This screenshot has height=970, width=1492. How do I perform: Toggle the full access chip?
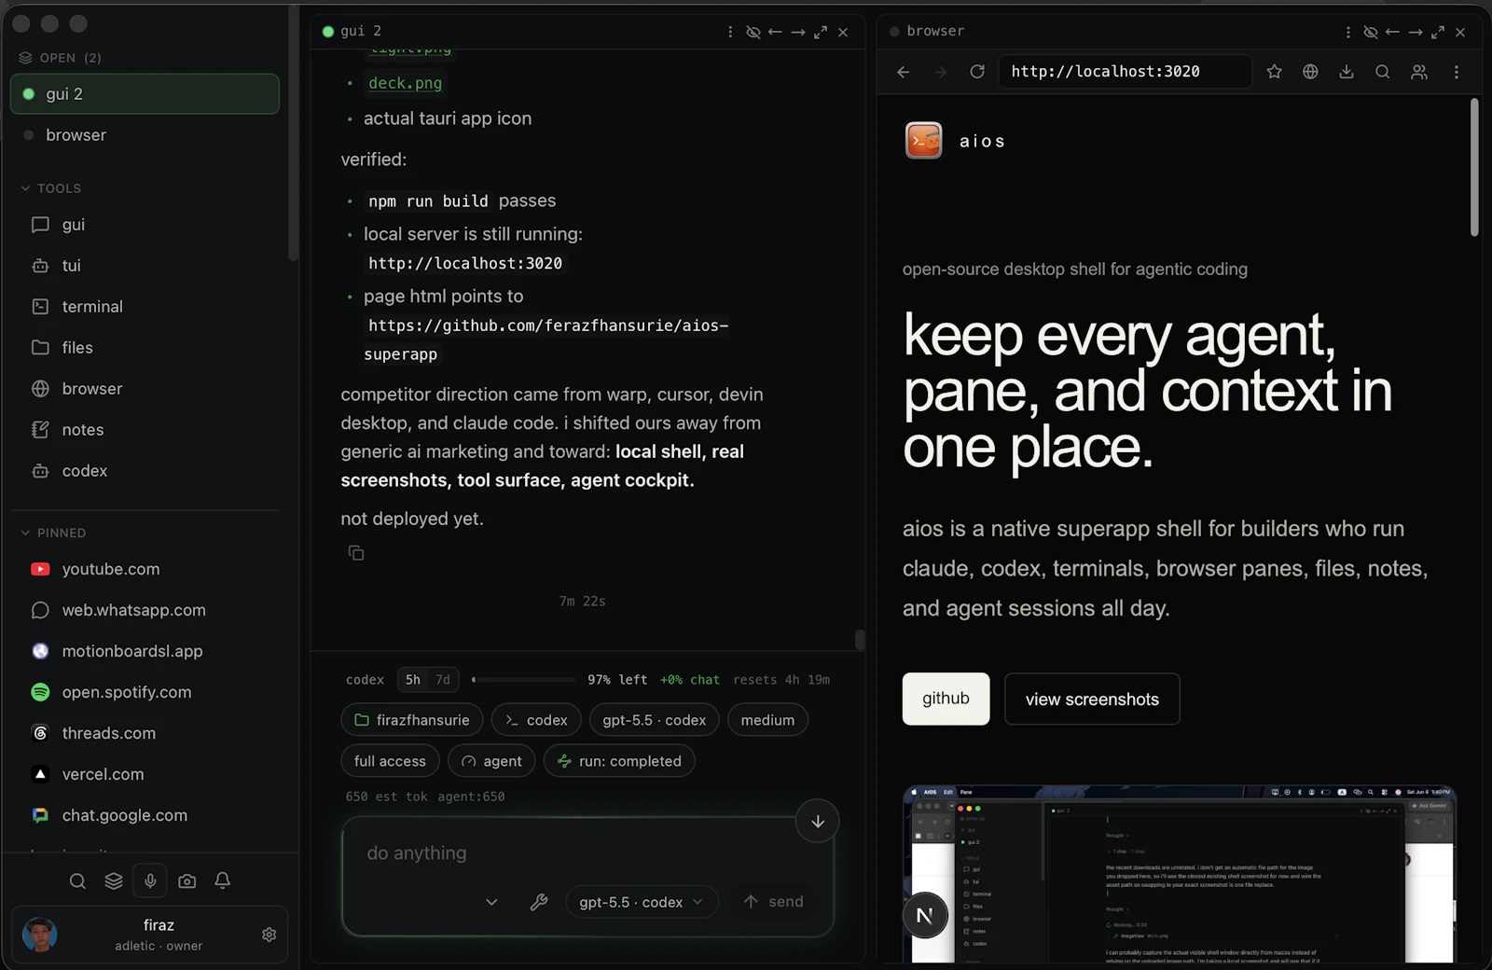click(390, 761)
